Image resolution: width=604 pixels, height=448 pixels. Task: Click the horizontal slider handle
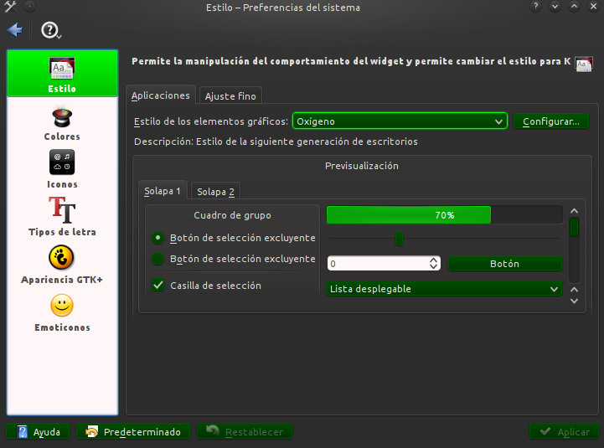click(x=399, y=239)
